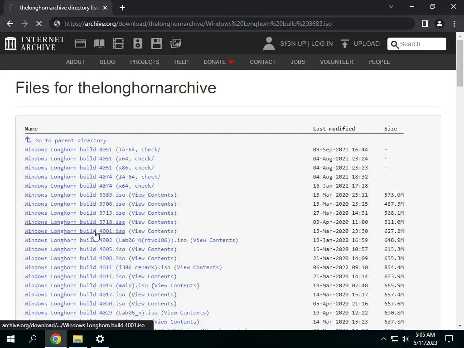Click the browser address bar URL

click(x=198, y=24)
